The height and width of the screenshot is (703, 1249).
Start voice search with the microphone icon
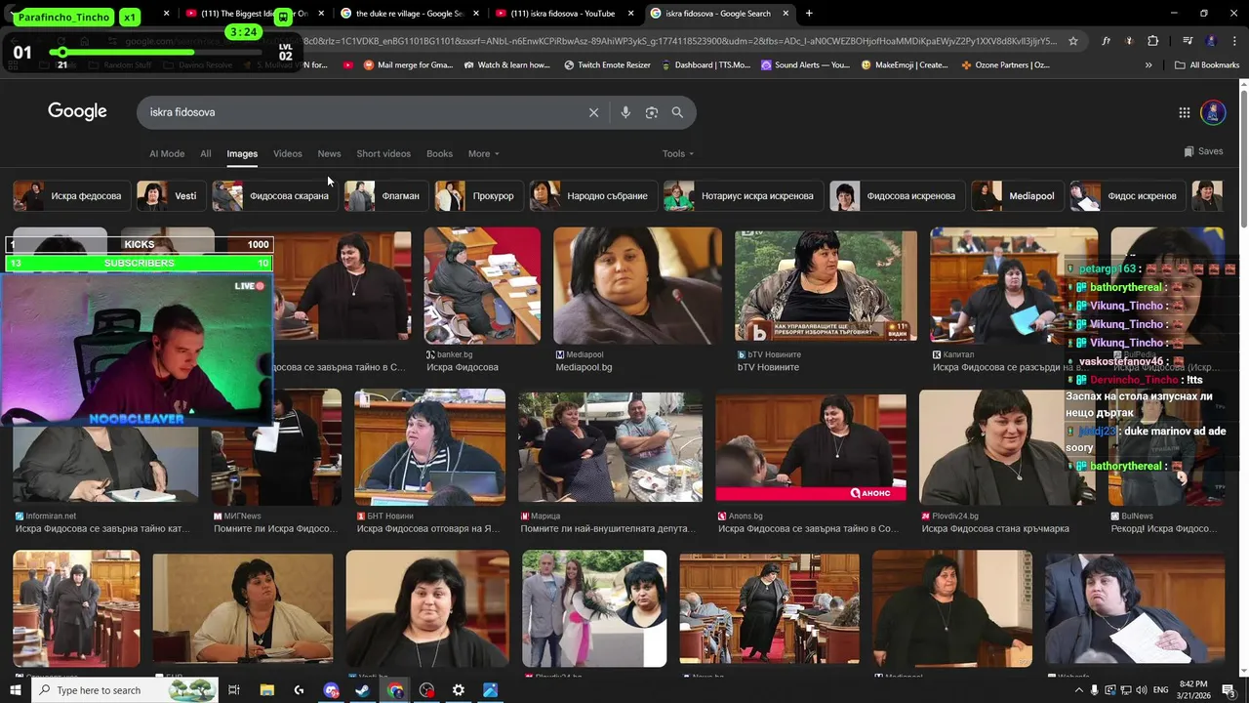625,112
